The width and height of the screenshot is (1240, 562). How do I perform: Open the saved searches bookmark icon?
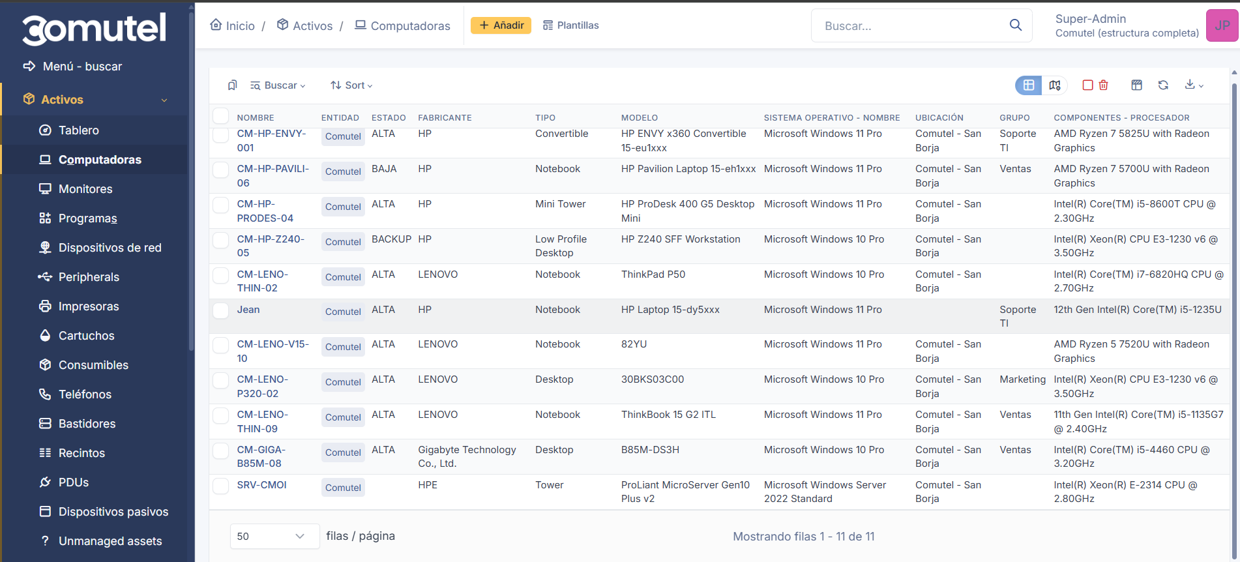tap(232, 85)
